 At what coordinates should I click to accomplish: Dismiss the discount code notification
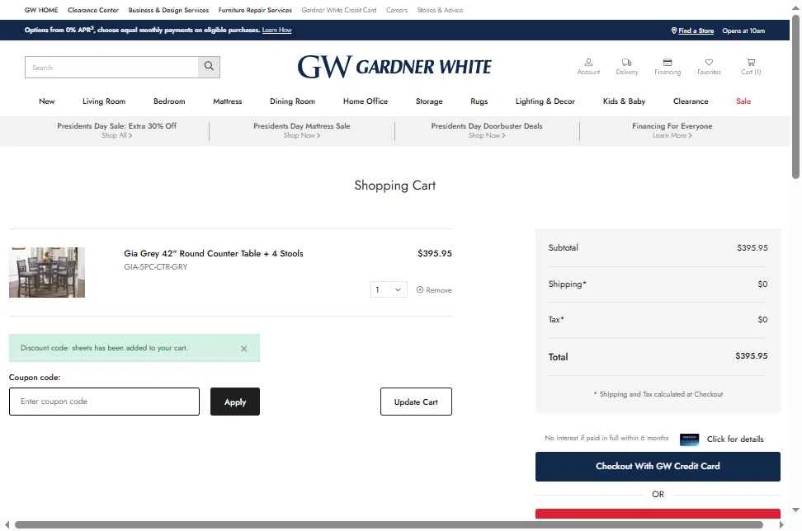(x=244, y=349)
